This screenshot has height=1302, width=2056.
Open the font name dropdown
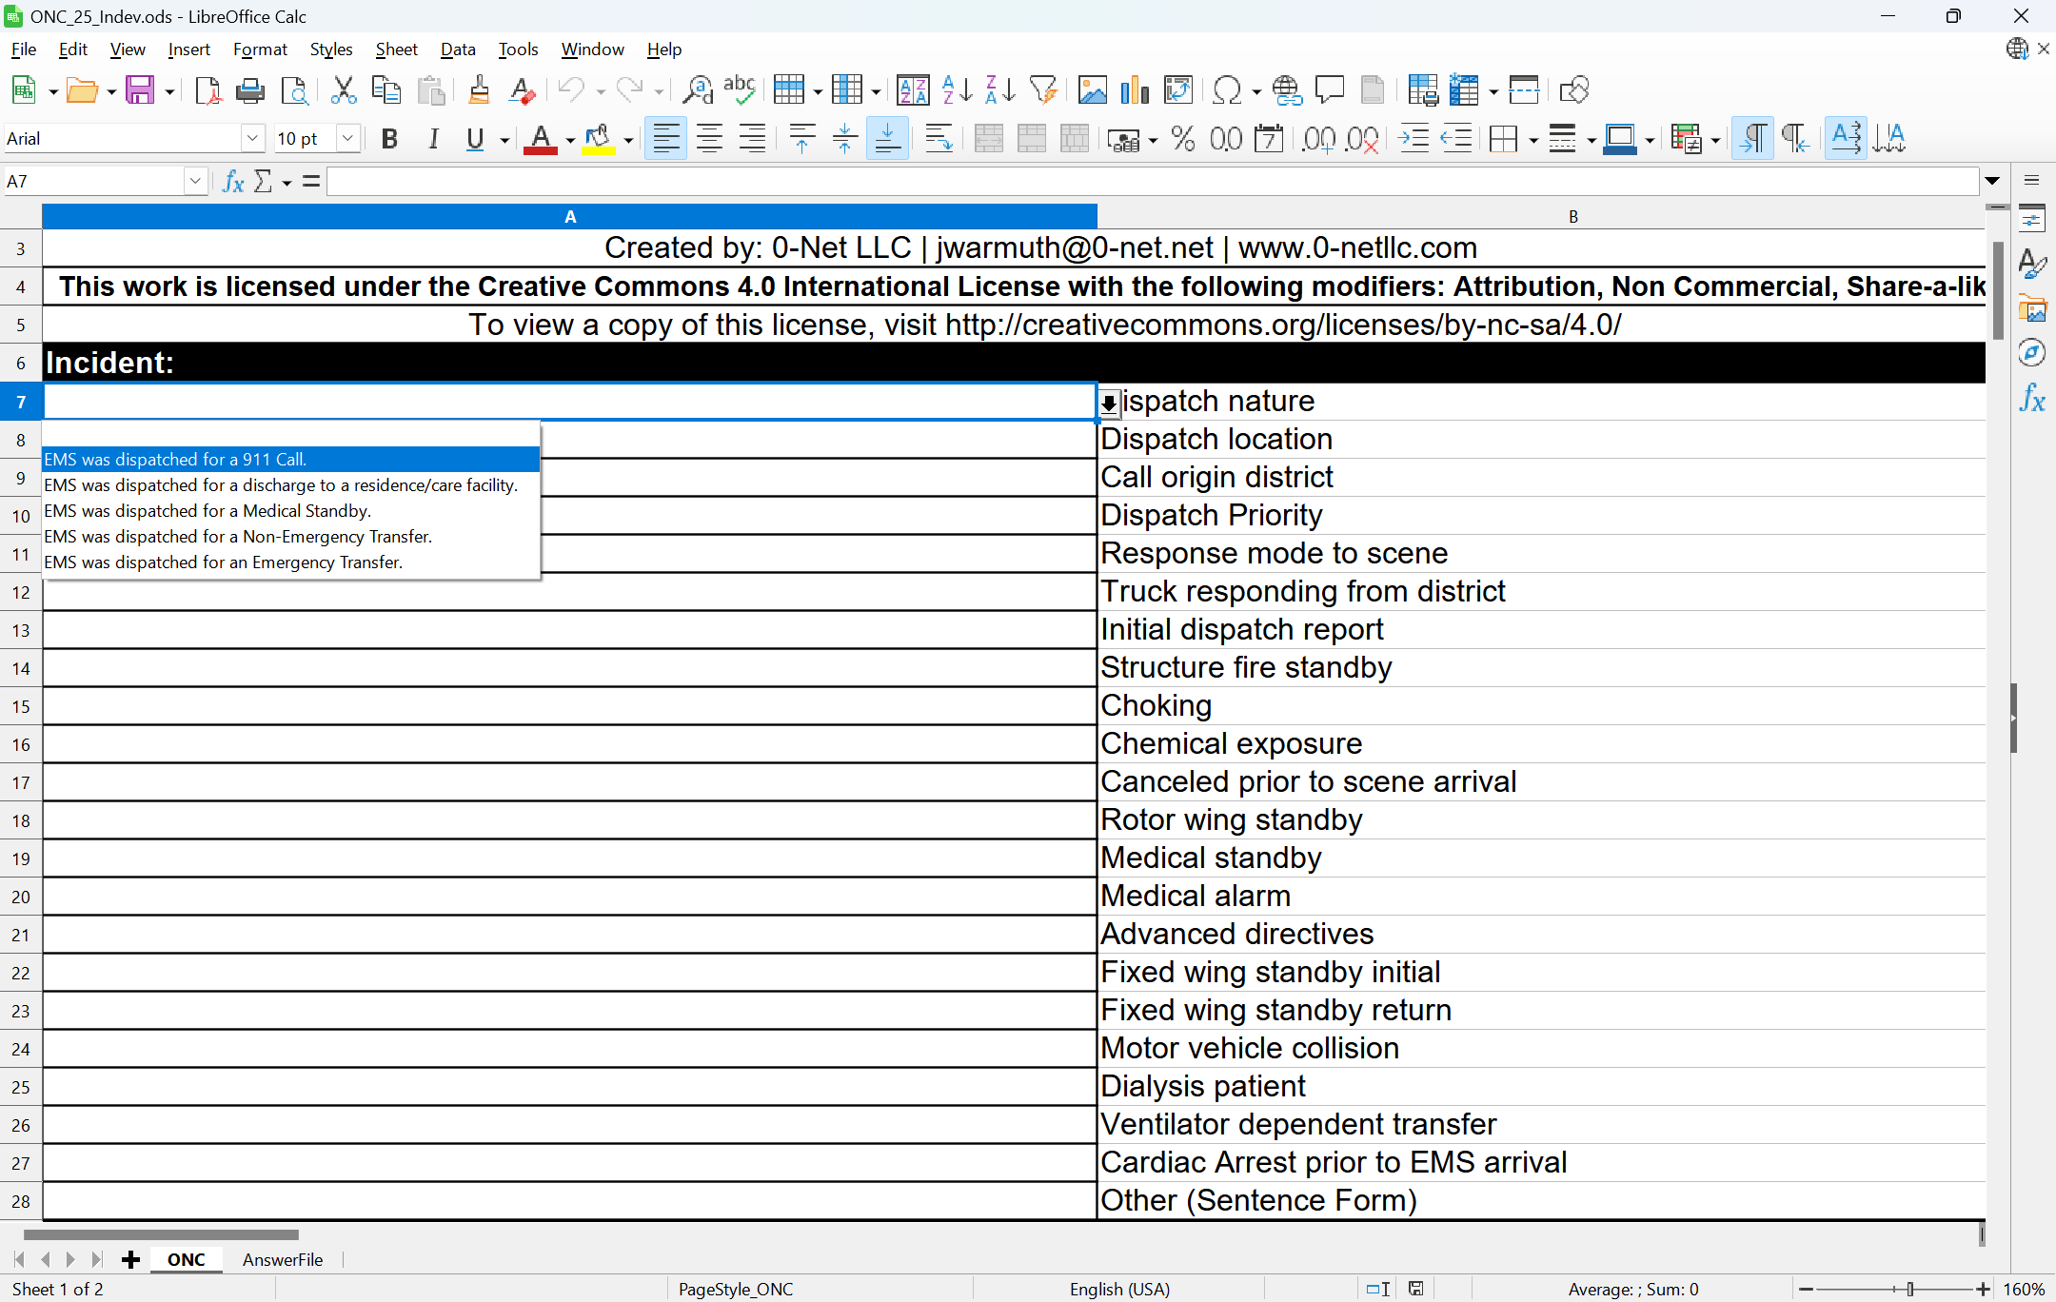[252, 139]
